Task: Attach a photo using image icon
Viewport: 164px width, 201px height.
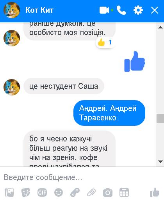Action: 9,192
